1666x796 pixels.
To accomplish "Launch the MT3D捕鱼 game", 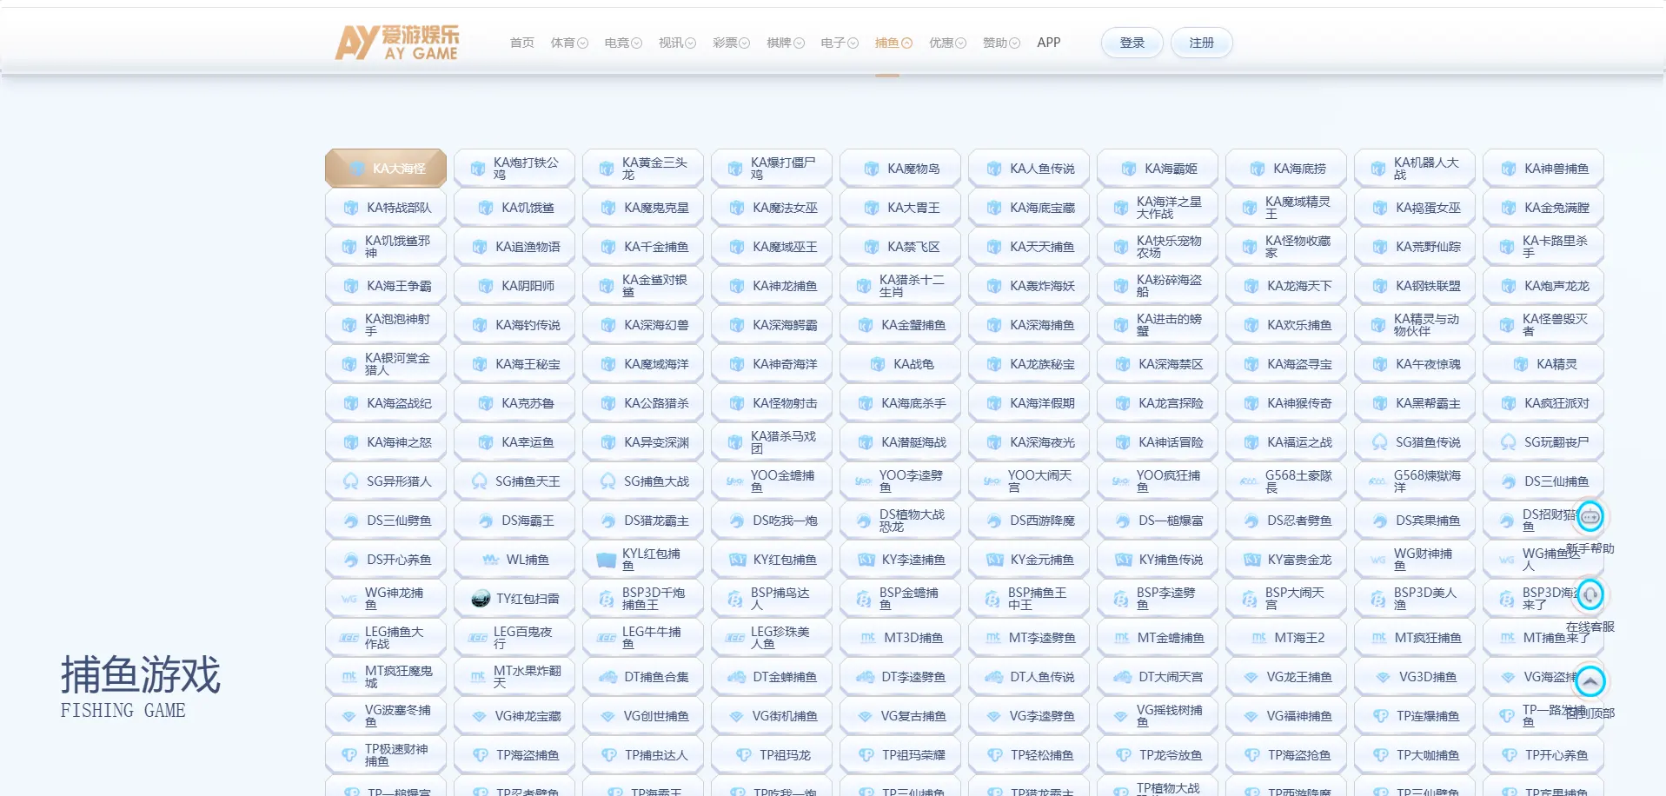I will click(900, 638).
